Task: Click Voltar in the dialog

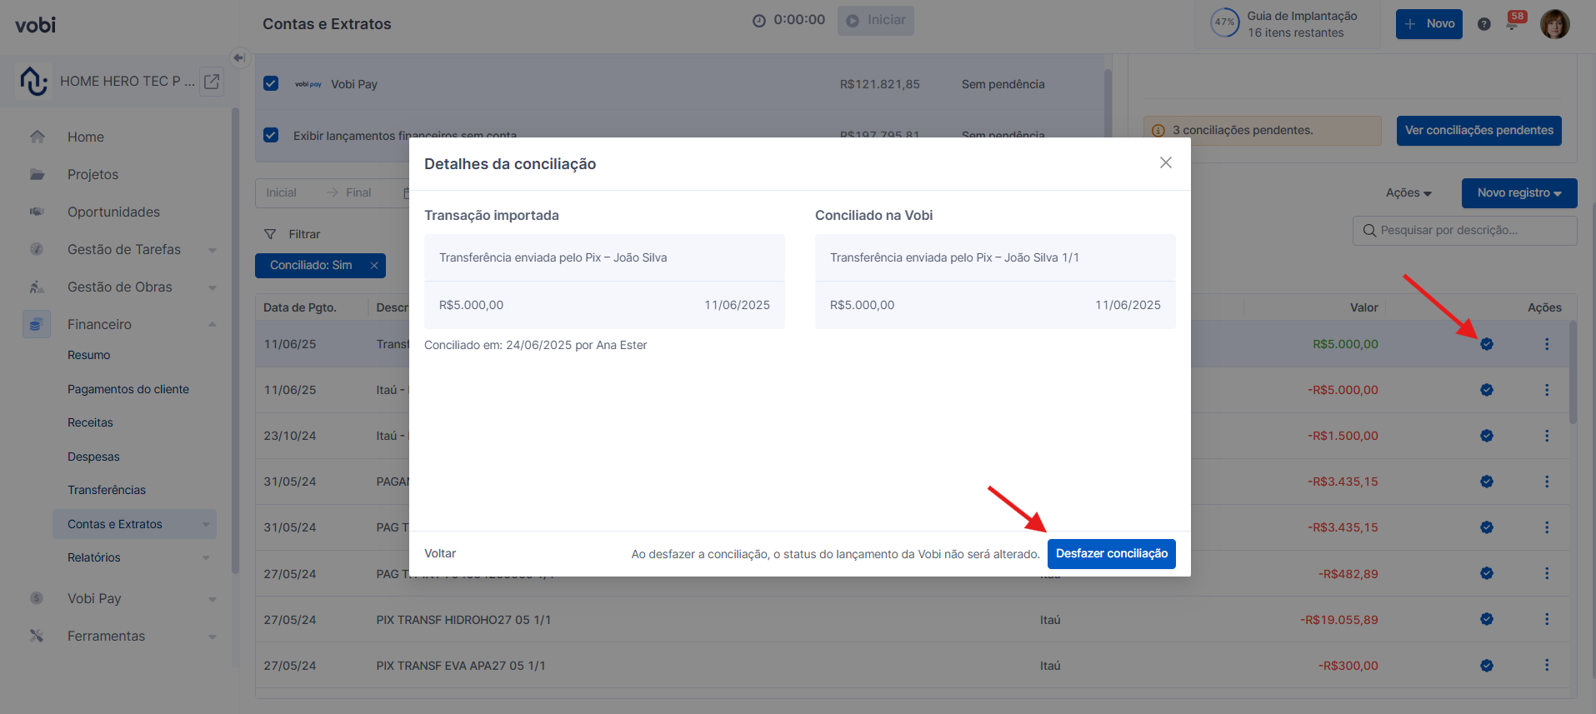Action: 440,553
